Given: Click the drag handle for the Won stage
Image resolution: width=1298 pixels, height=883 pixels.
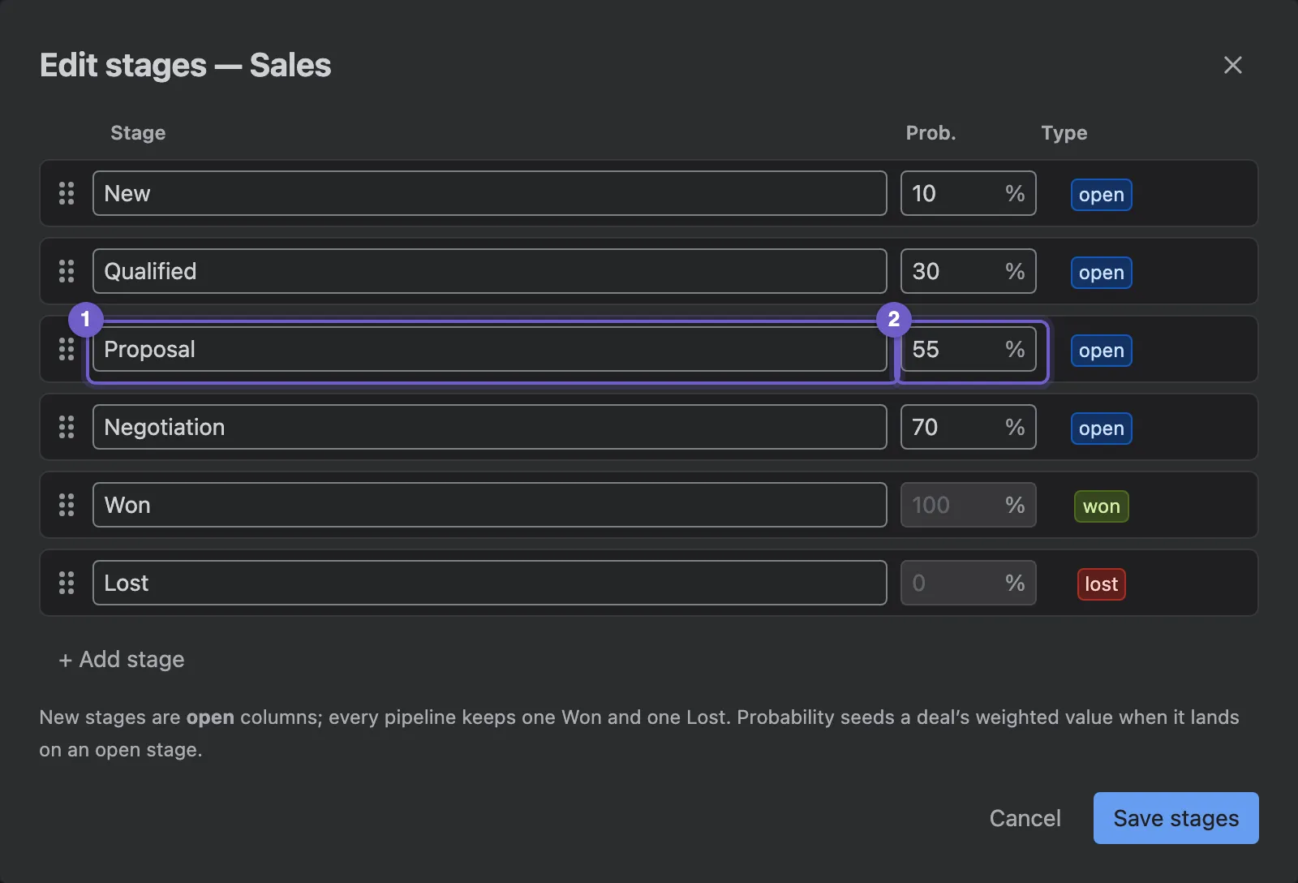Looking at the screenshot, I should (67, 505).
